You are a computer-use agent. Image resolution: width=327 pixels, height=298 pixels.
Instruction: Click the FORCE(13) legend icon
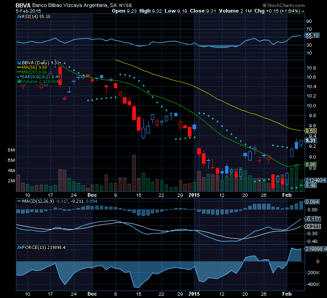coord(20,247)
